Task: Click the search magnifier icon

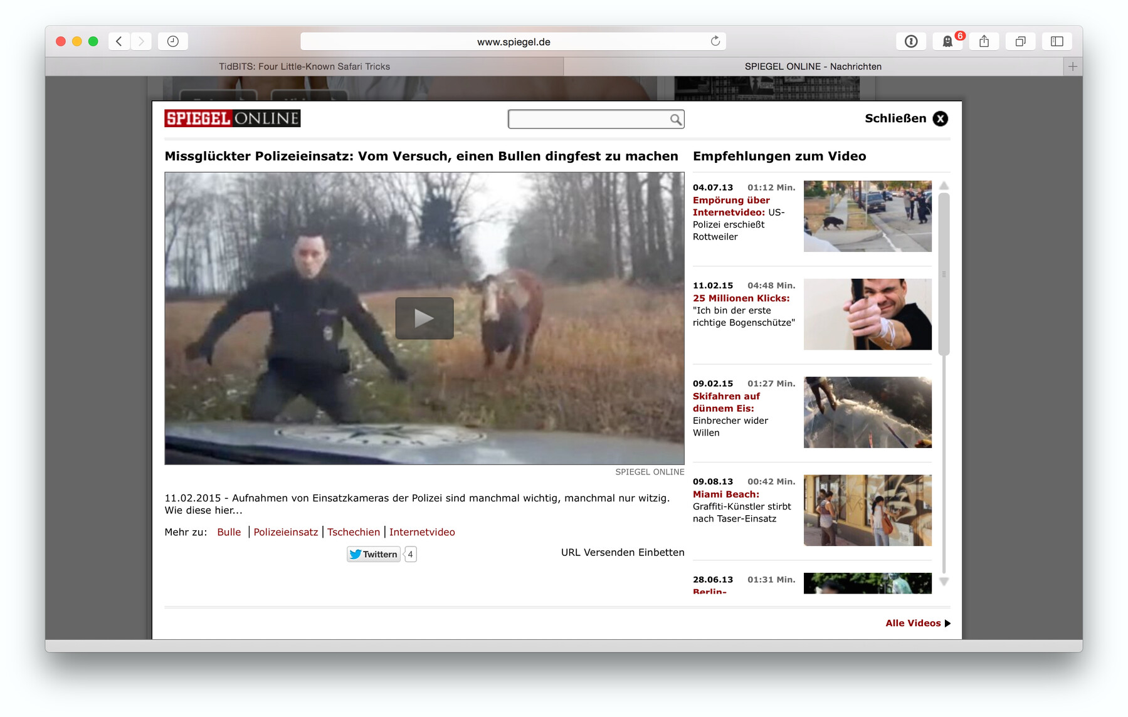Action: coord(675,119)
